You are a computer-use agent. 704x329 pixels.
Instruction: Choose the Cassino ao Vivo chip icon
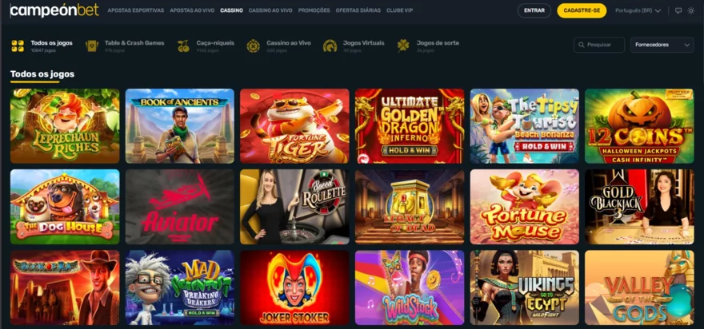point(254,46)
